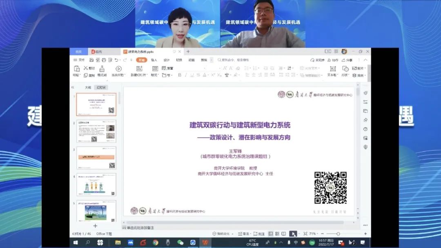Select the Design ribbon tab
441x248 pixels.
pyautogui.click(x=167, y=60)
